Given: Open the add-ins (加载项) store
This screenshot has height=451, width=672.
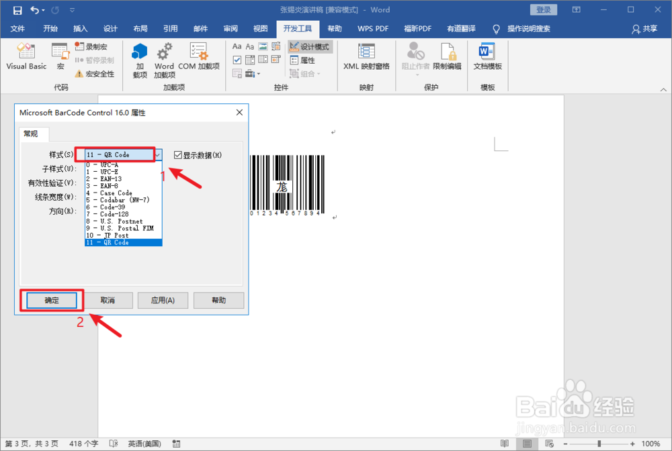Looking at the screenshot, I should [x=140, y=60].
